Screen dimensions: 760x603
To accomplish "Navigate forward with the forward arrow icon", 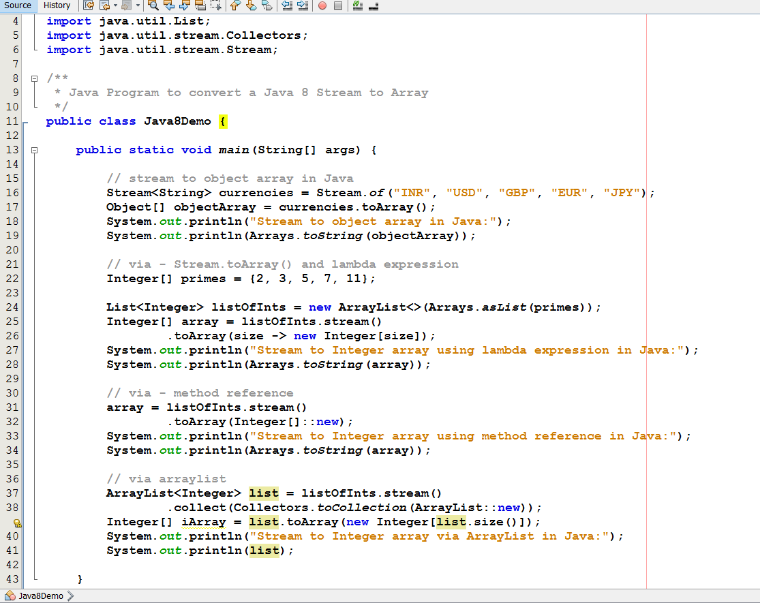I will point(125,5).
